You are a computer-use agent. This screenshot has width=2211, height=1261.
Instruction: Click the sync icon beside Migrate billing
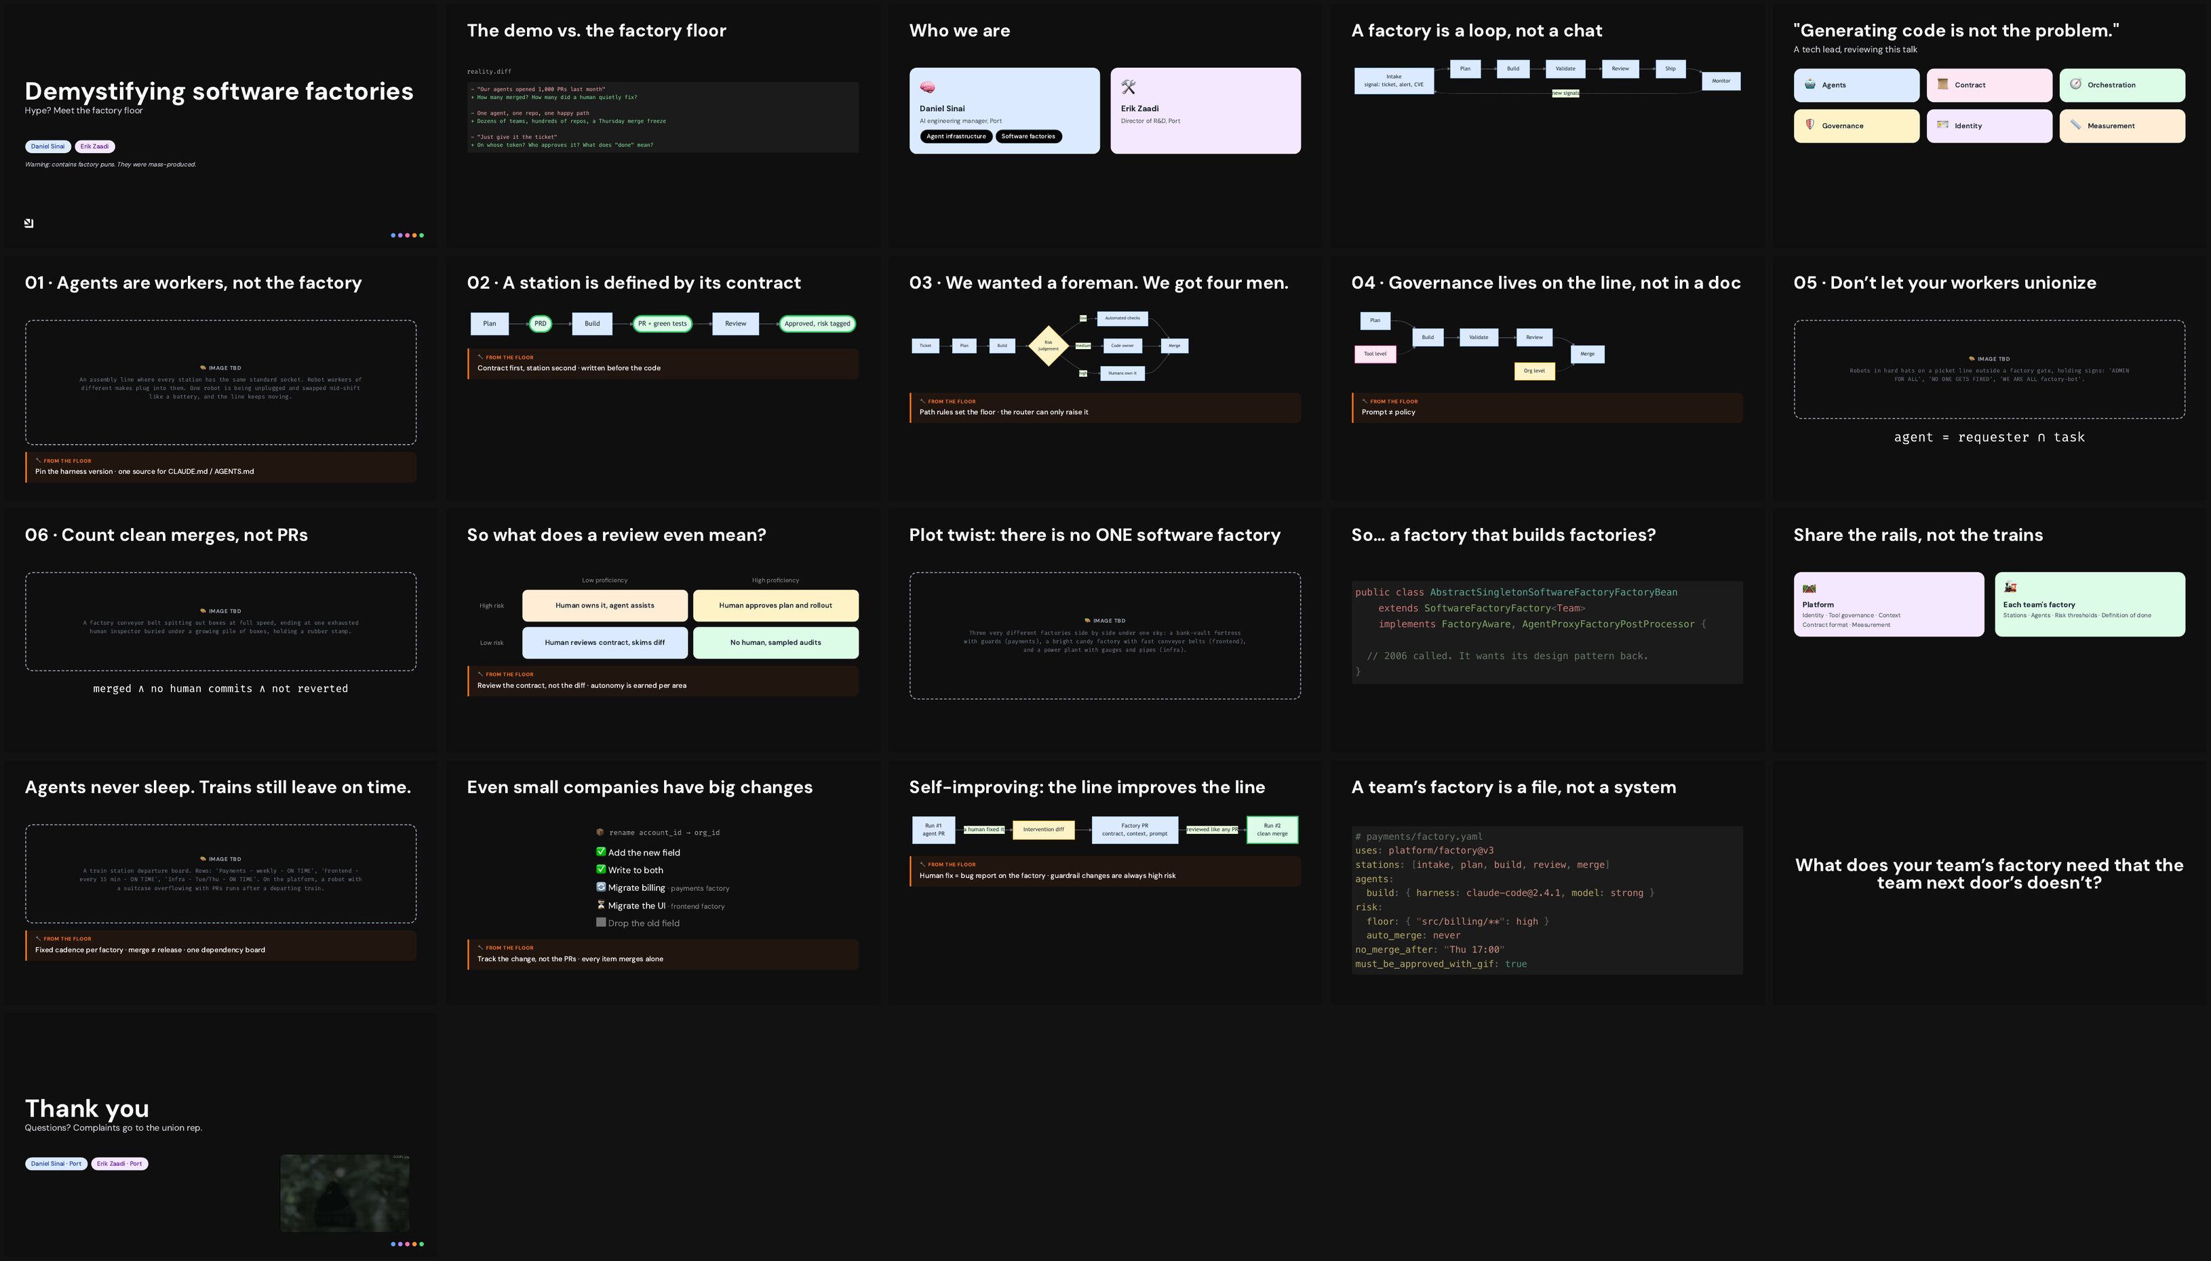(602, 887)
